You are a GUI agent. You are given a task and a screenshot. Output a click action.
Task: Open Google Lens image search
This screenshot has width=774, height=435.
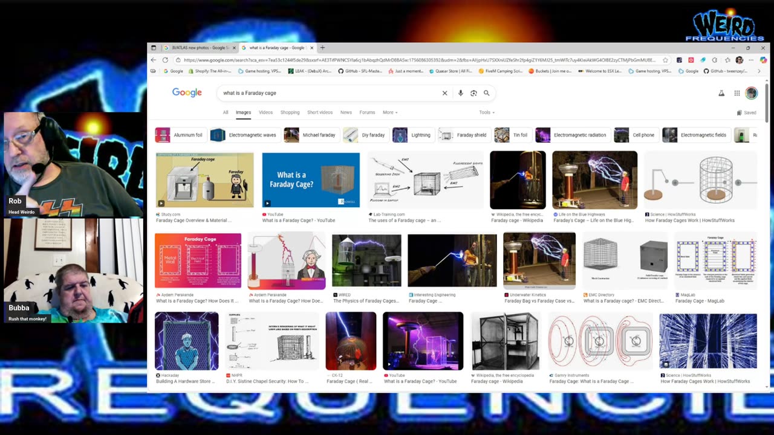click(473, 93)
